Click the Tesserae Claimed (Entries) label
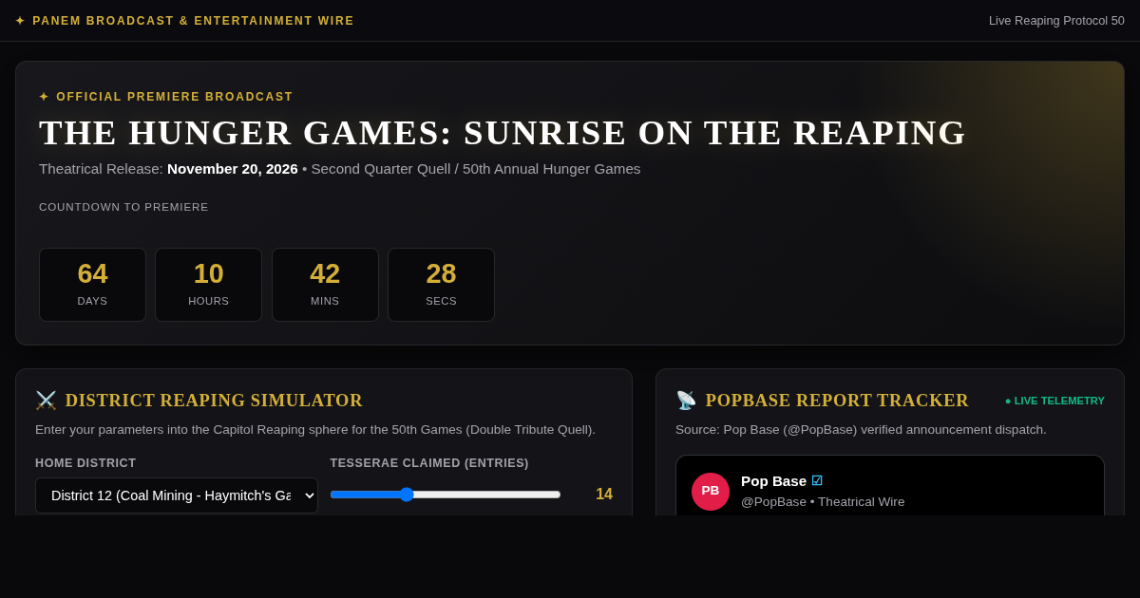 tap(429, 463)
